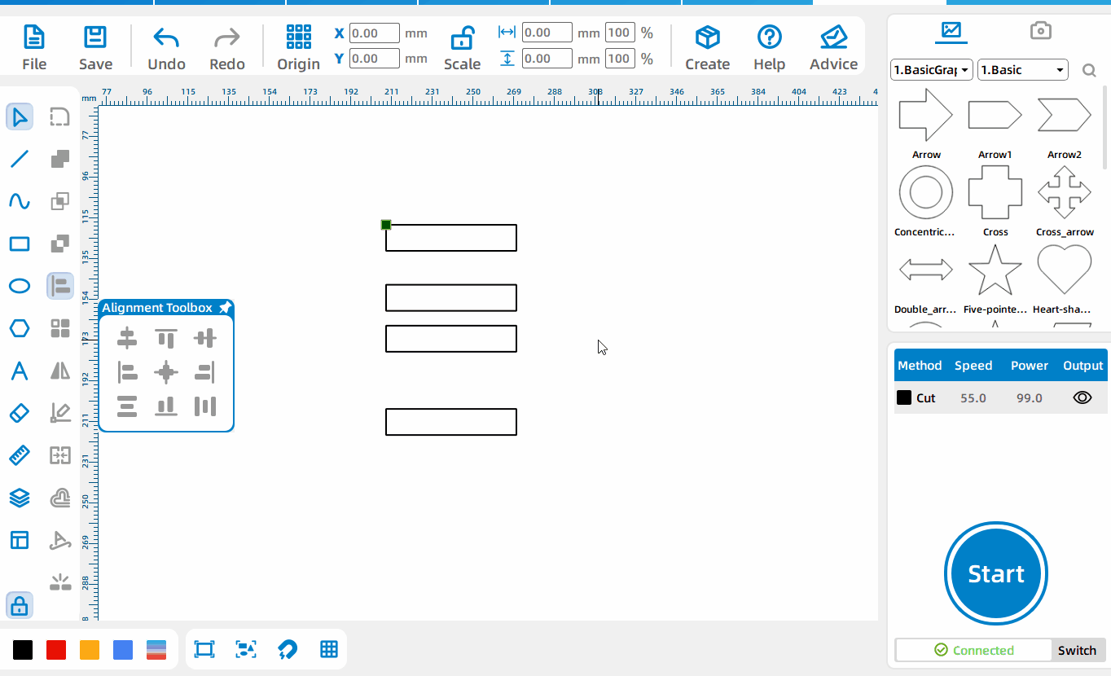The width and height of the screenshot is (1111, 676).
Task: Select the Rectangle drawing tool
Action: (x=20, y=244)
